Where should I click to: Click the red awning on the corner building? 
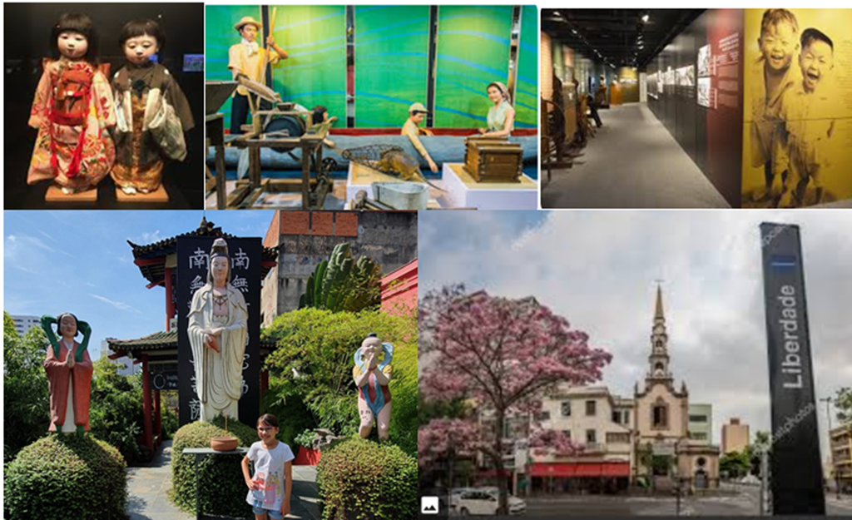(579, 469)
